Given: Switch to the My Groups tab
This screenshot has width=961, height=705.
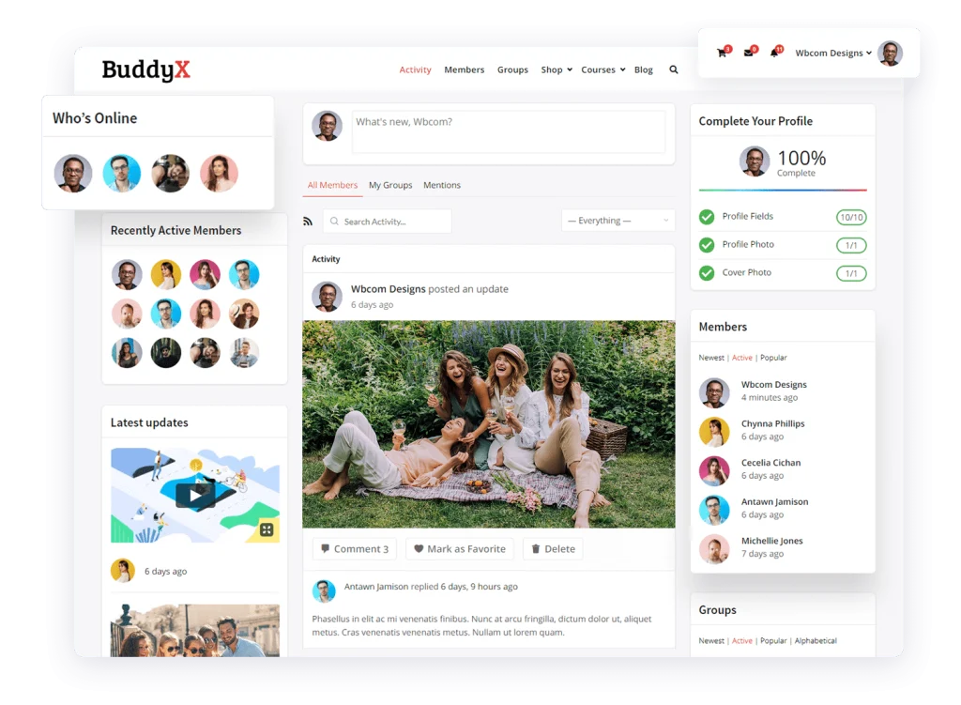Looking at the screenshot, I should pos(390,185).
